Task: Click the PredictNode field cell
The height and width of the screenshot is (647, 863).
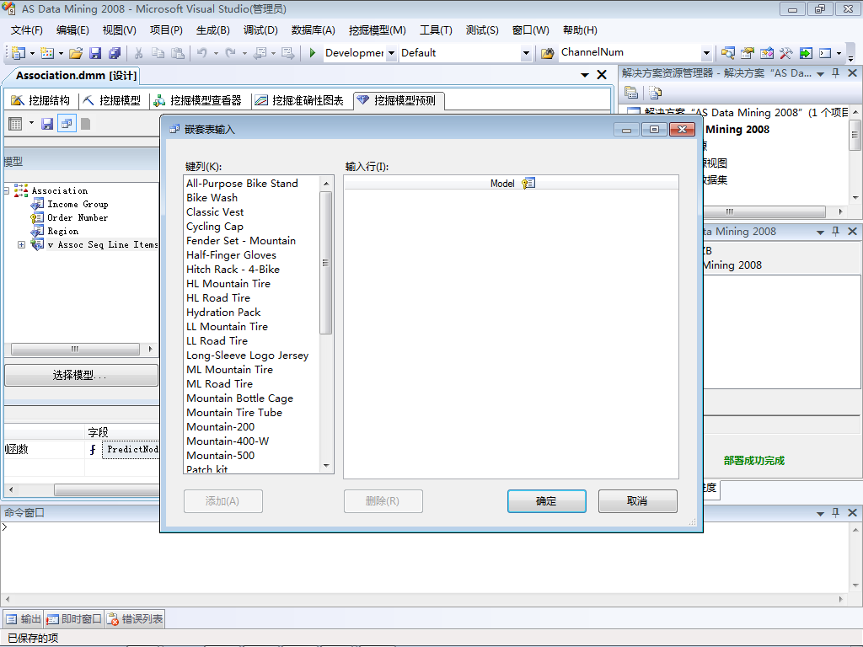Action: pos(132,450)
